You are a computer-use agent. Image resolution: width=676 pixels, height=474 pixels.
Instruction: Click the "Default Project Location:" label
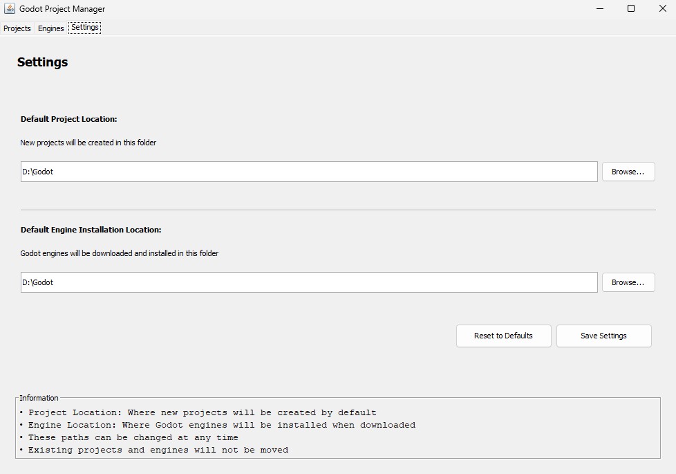pyautogui.click(x=69, y=119)
